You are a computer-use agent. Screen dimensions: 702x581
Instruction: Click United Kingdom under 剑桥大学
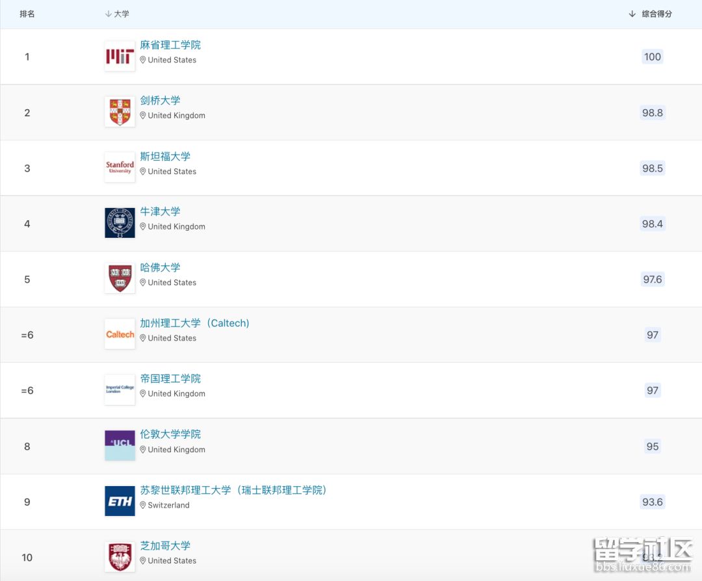(176, 116)
